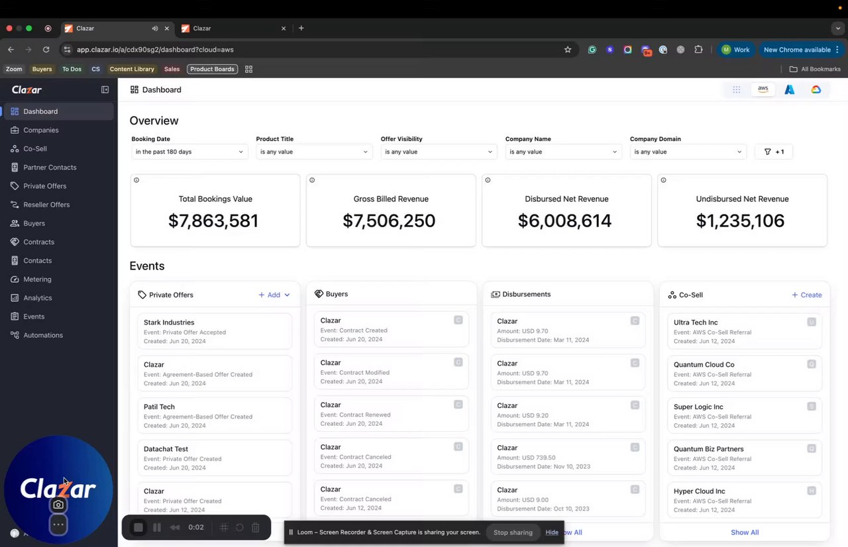Collapse the sidebar with panel icon
This screenshot has width=848, height=547.
105,89
